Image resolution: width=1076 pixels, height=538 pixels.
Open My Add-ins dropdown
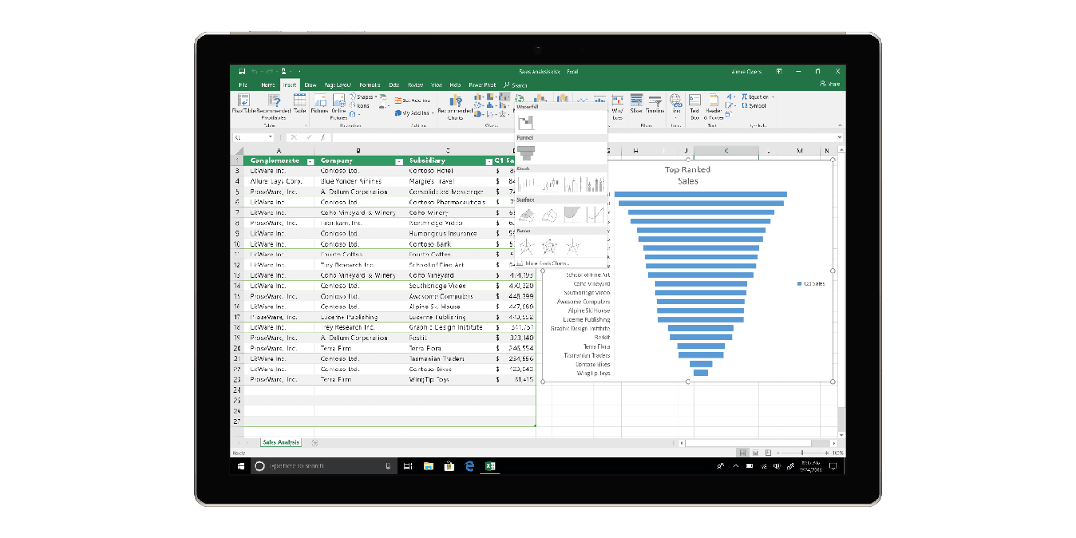tap(415, 113)
